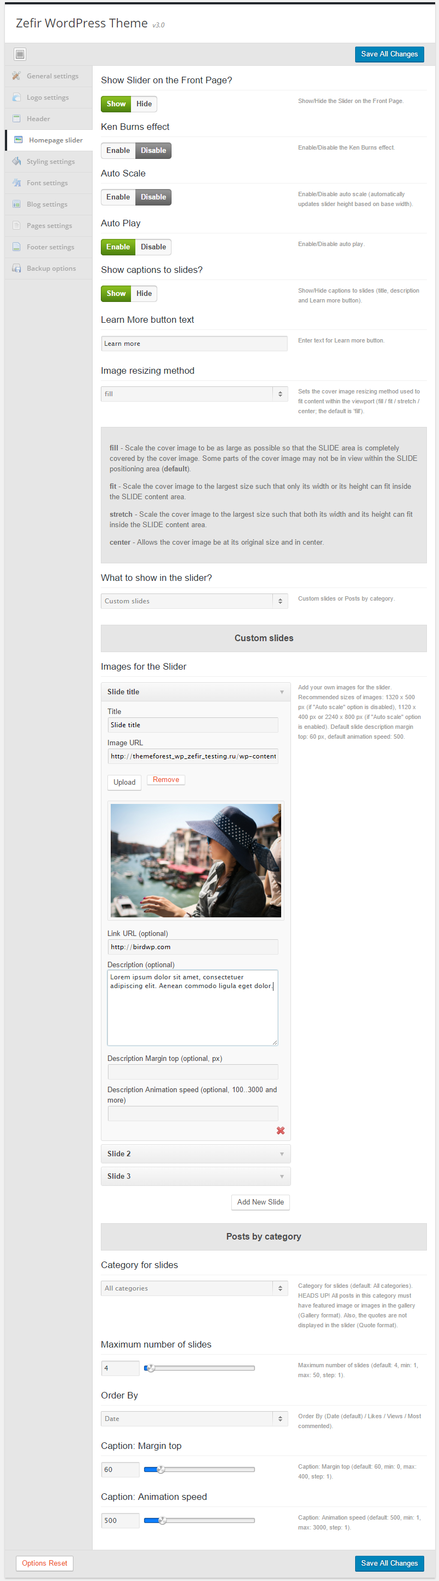439x1581 pixels.
Task: Click the Font settings icon
Action: 16,183
